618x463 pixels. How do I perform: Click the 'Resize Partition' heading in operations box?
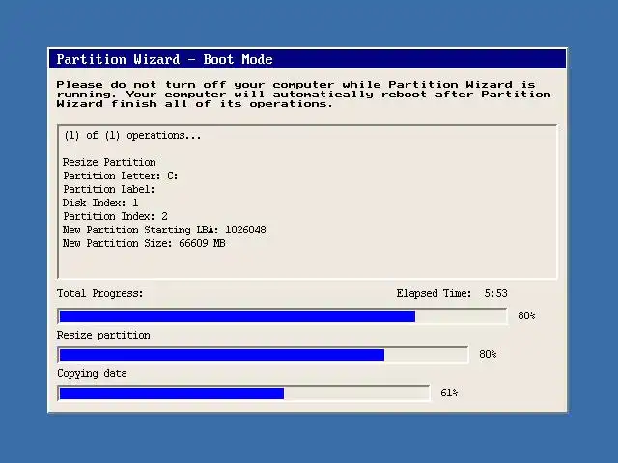(109, 162)
